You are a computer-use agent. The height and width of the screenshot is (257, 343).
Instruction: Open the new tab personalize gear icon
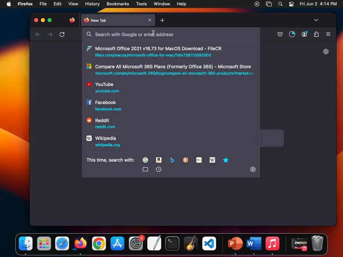326,52
